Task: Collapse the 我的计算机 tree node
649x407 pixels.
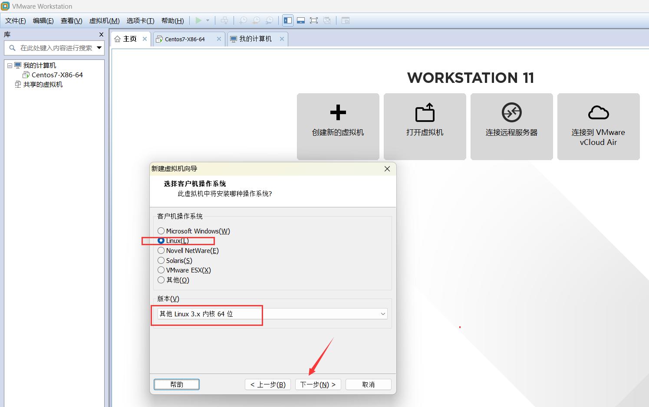Action: 10,66
